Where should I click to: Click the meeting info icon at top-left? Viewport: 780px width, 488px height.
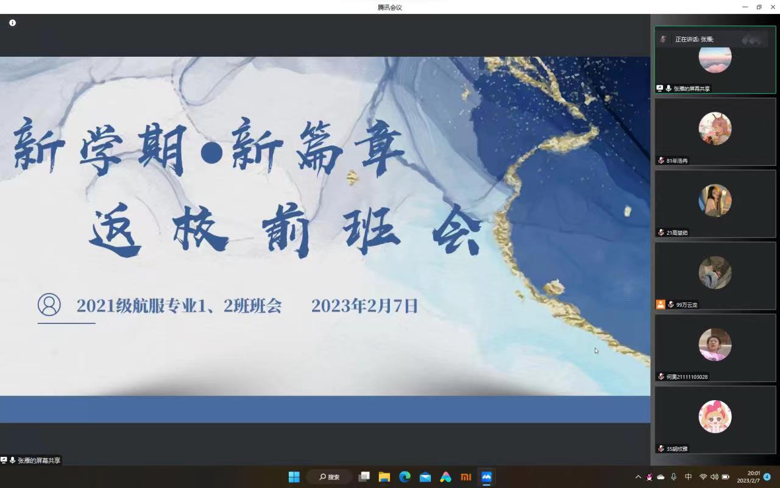tap(12, 23)
